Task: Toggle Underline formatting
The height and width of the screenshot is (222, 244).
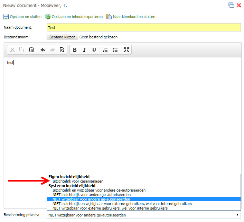Action: pos(94,50)
